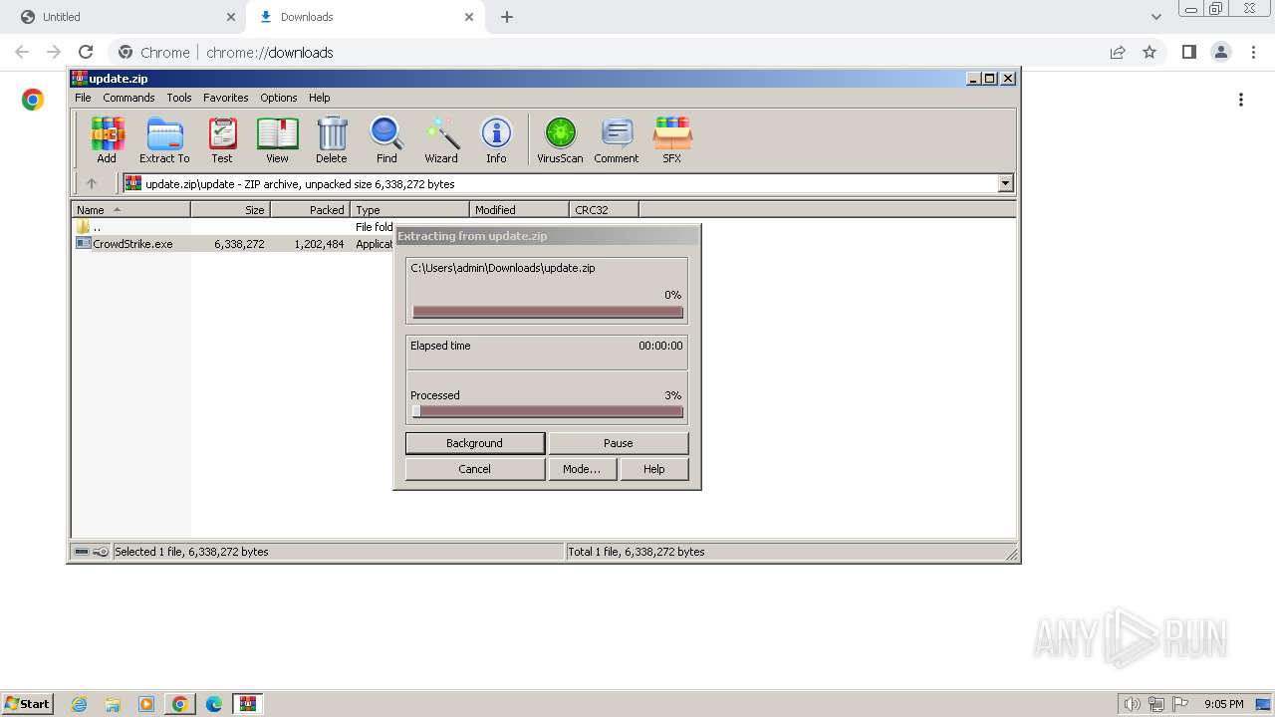
Task: Open File Explorer from taskbar
Action: coord(113,704)
